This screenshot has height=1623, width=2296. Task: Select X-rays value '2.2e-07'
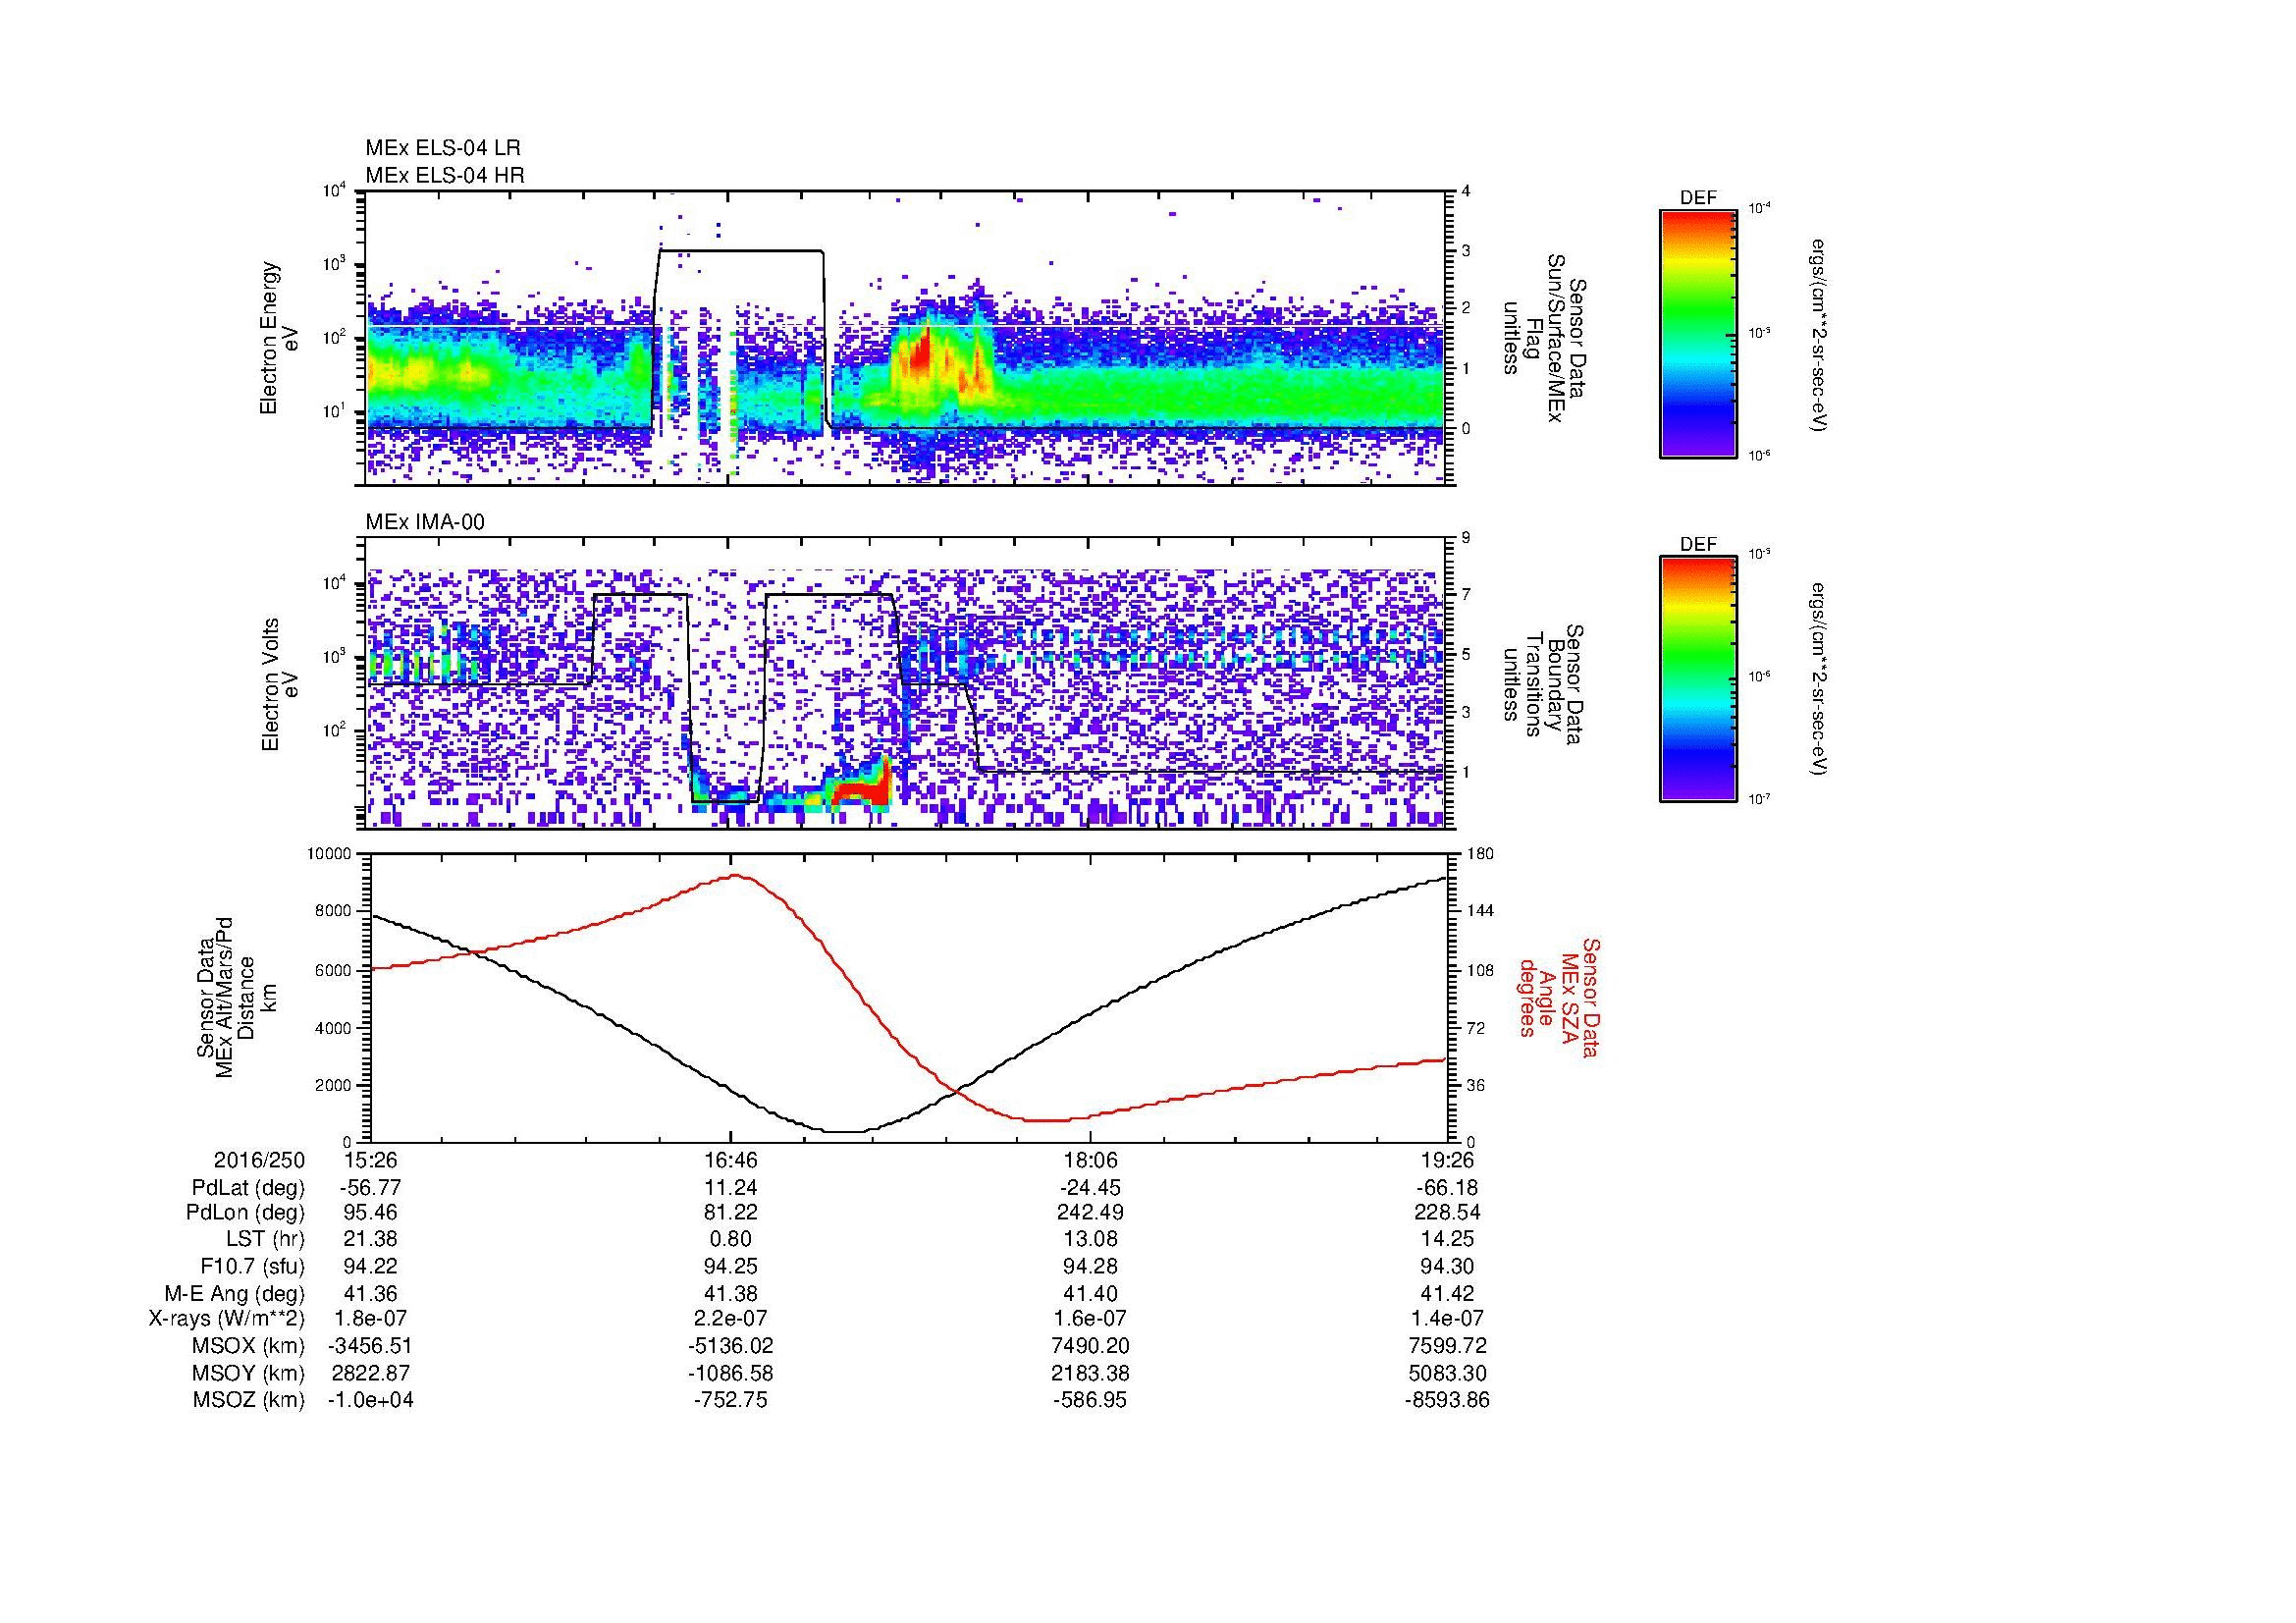(x=731, y=1319)
